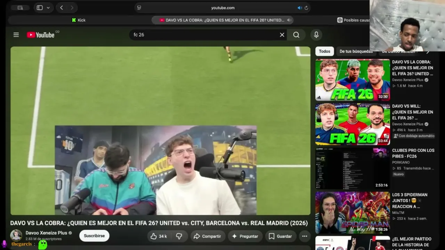The height and width of the screenshot is (250, 445).
Task: Switch to the Kick tab
Action: (79, 20)
